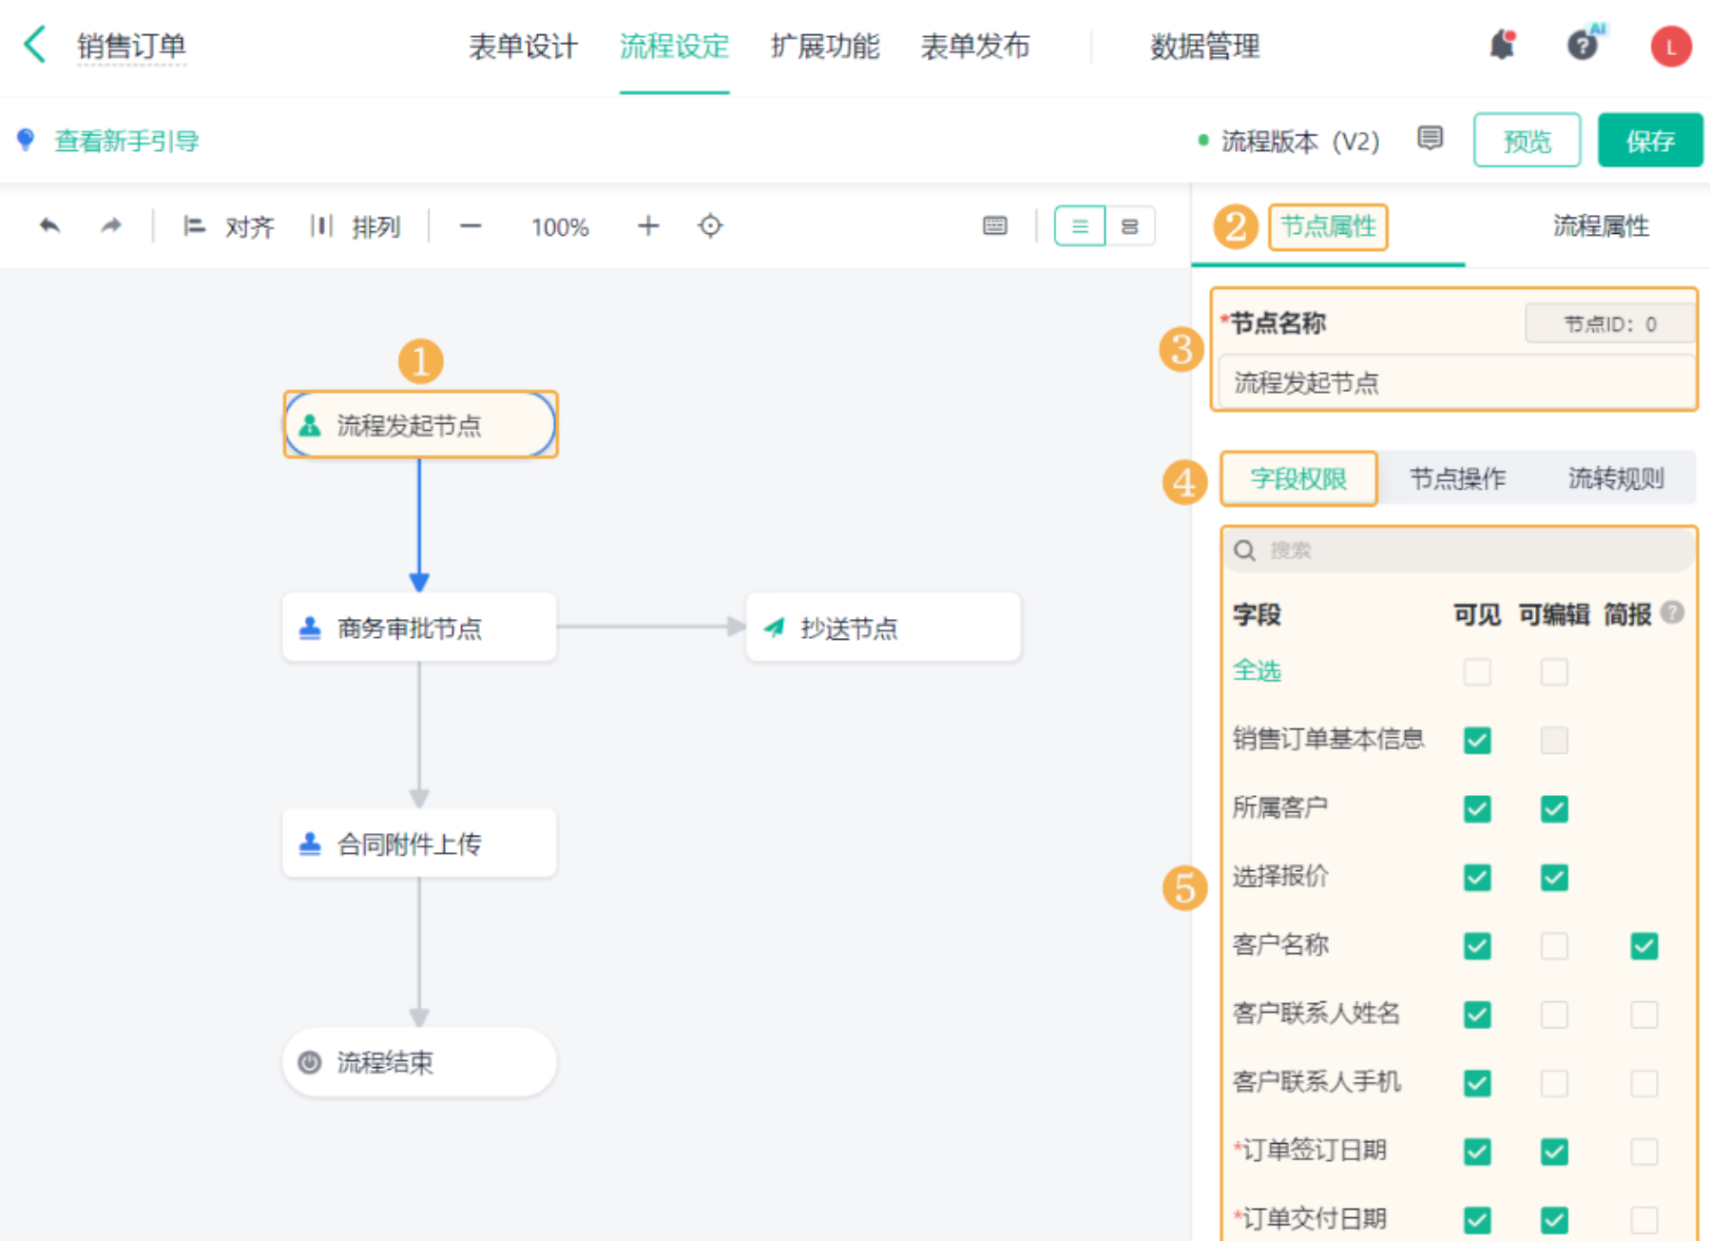Enable 简报 for 客户联系人姓名
1710x1241 pixels.
click(x=1644, y=1015)
